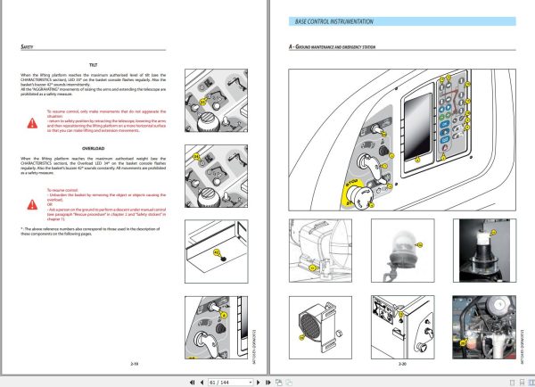The width and height of the screenshot is (535, 387).
Task: Click the engine compartment photo at bottom right
Action: (x=484, y=327)
